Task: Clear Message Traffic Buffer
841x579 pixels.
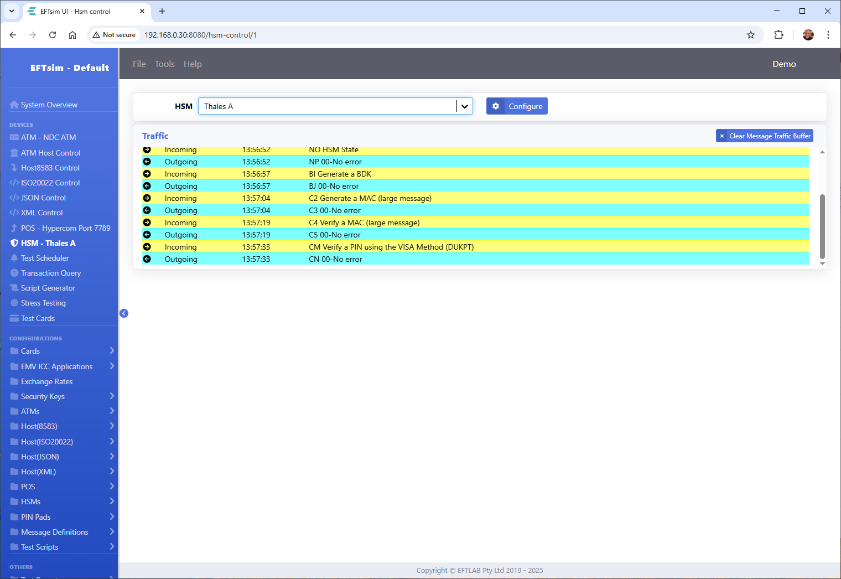Action: click(x=765, y=136)
